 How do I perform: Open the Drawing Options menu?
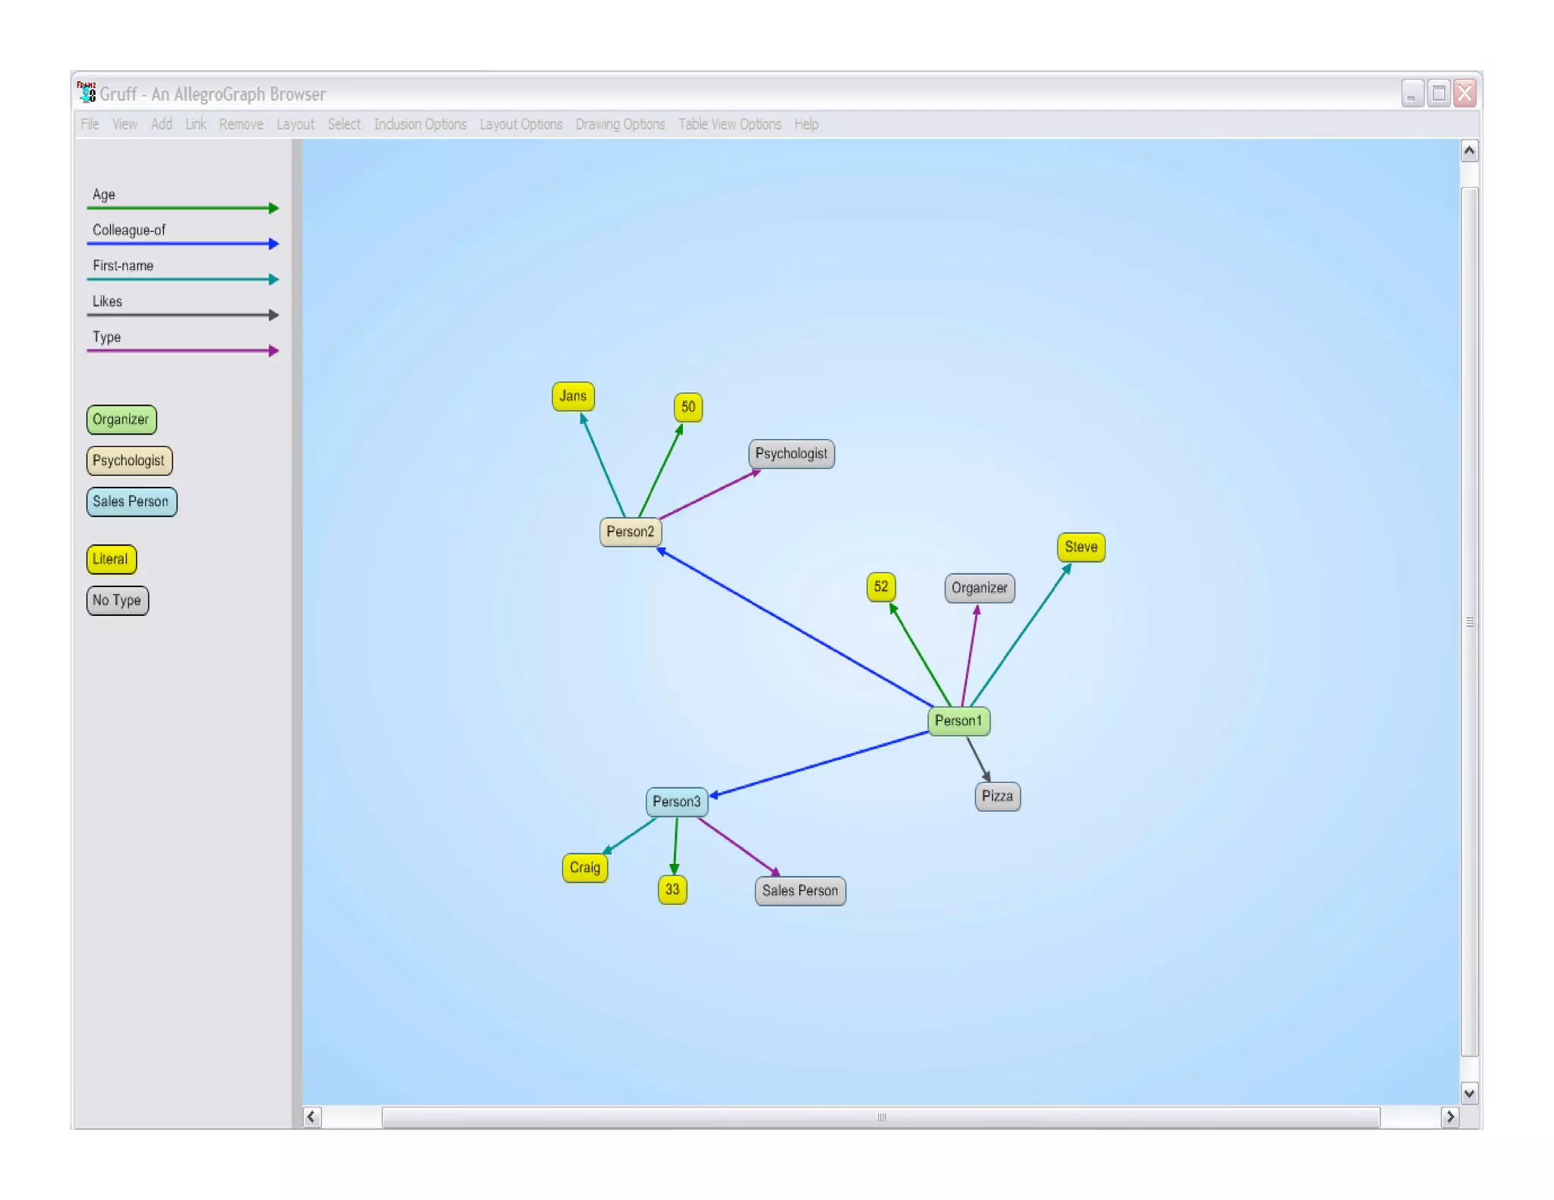coord(619,124)
